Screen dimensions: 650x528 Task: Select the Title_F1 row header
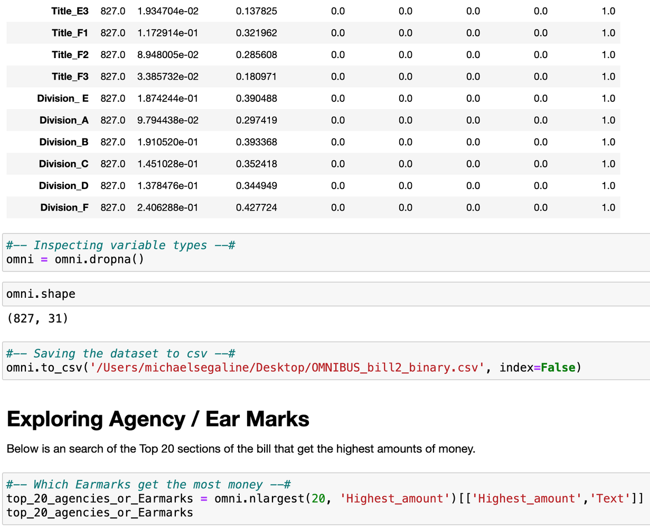click(x=70, y=33)
